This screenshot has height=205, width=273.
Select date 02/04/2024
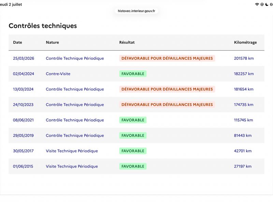pos(24,74)
